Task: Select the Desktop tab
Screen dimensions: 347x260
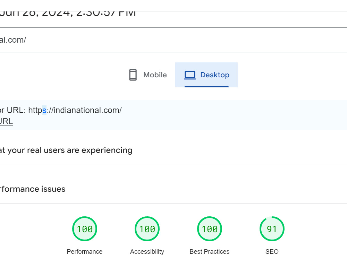Action: [x=206, y=75]
